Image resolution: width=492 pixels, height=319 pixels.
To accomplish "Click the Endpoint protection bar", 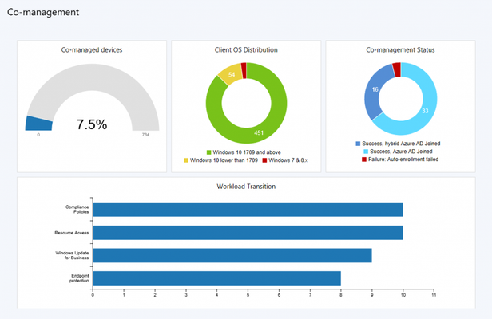I will coord(216,278).
